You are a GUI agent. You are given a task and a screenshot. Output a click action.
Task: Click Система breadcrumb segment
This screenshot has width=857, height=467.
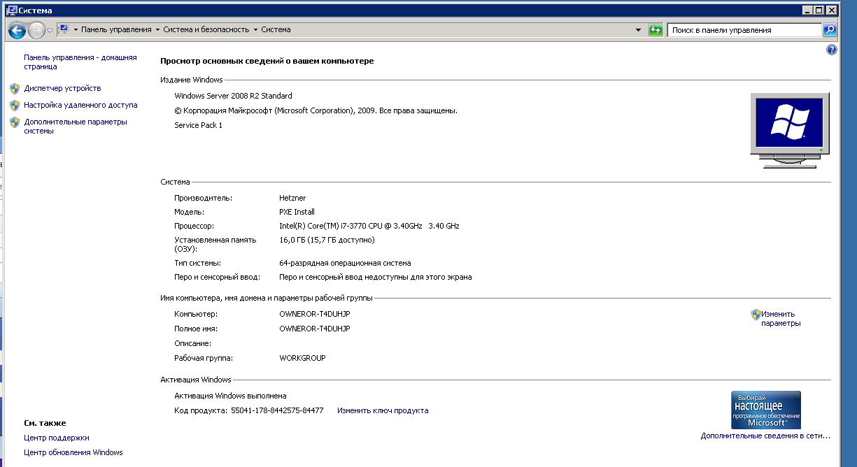point(276,30)
